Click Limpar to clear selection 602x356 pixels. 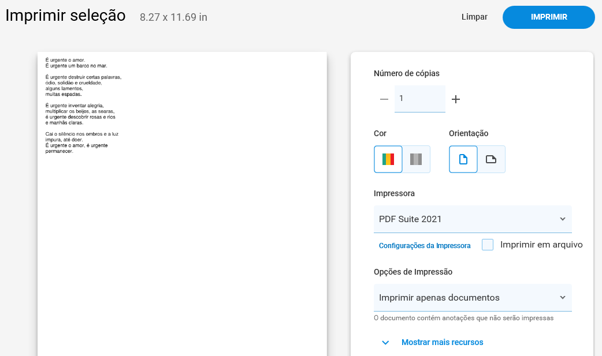pyautogui.click(x=474, y=17)
